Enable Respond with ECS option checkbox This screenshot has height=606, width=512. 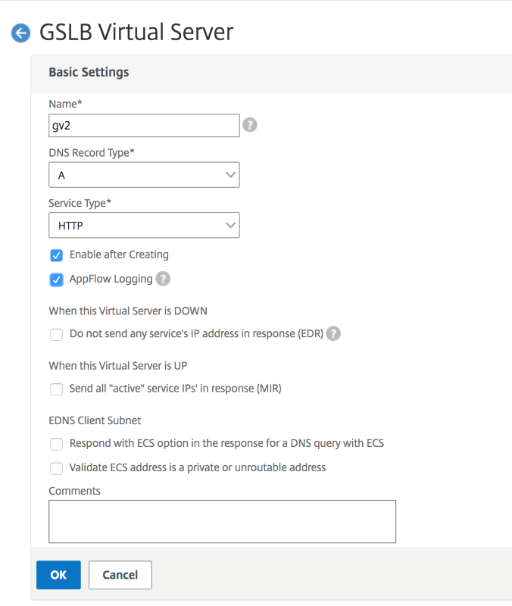point(56,444)
